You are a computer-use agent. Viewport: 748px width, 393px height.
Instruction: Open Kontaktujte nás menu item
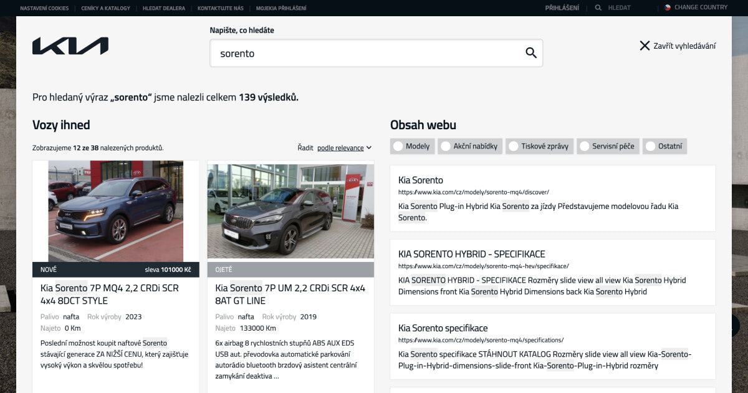tap(221, 8)
